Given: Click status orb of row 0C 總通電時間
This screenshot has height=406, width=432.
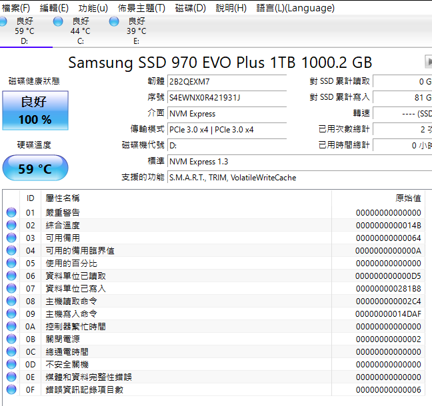Looking at the screenshot, I should pos(11,351).
